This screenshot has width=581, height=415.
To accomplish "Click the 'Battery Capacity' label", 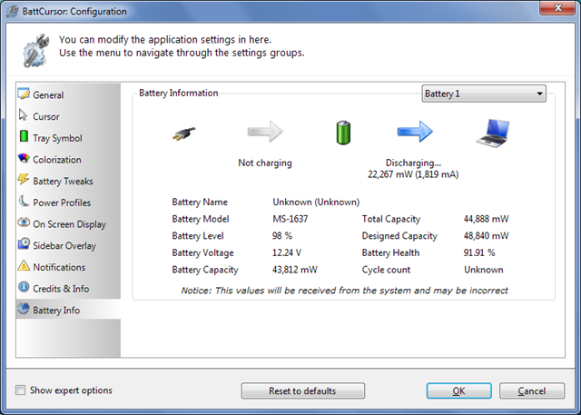I will [x=205, y=270].
